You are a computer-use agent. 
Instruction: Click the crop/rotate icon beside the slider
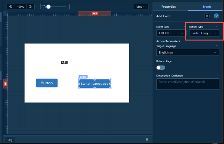(44, 7)
